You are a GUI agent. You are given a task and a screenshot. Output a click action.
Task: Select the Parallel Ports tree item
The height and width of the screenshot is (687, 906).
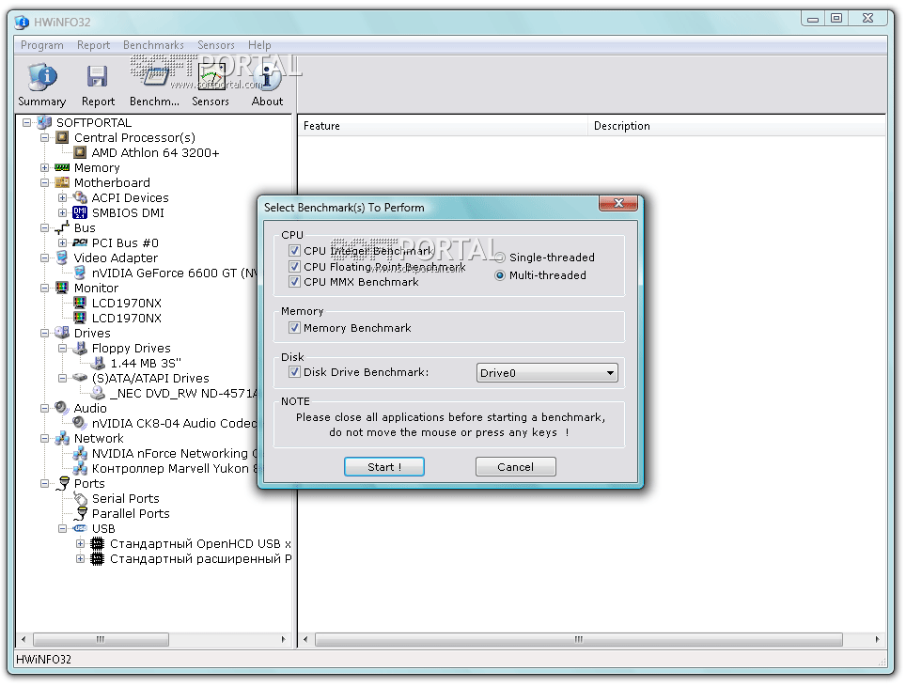click(x=131, y=514)
